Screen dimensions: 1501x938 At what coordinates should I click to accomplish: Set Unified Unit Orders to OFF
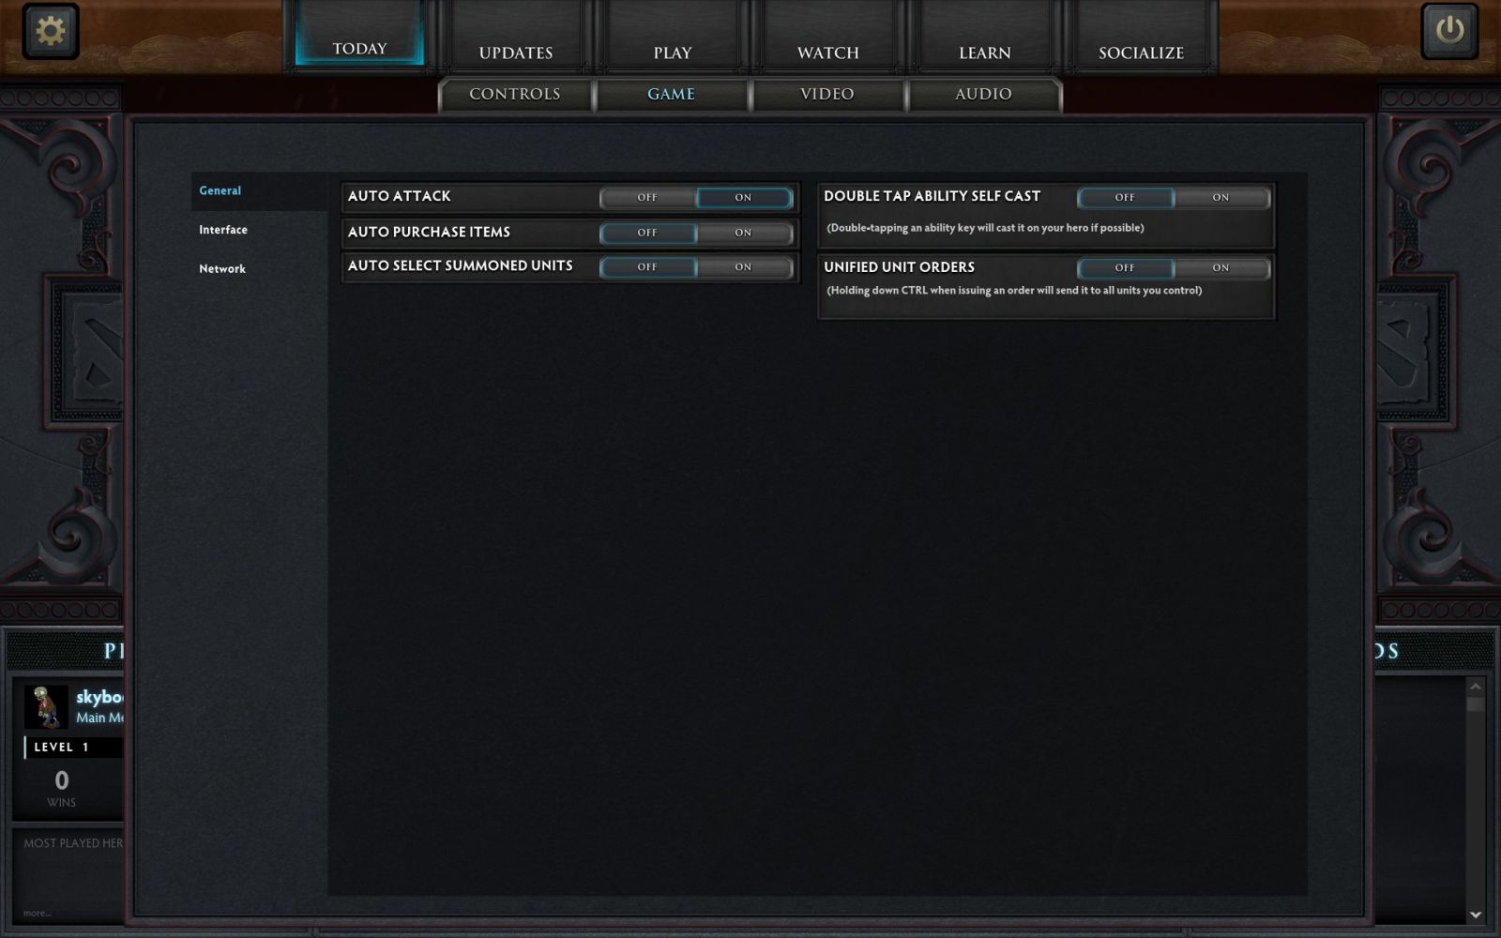tap(1124, 267)
